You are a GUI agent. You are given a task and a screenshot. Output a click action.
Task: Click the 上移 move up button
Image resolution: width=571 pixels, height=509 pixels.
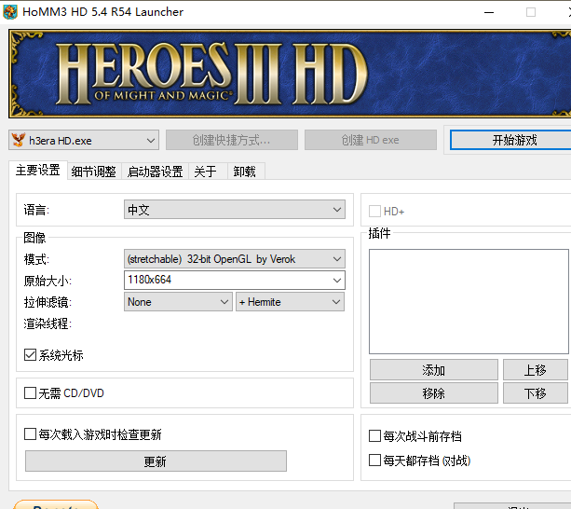tap(536, 370)
